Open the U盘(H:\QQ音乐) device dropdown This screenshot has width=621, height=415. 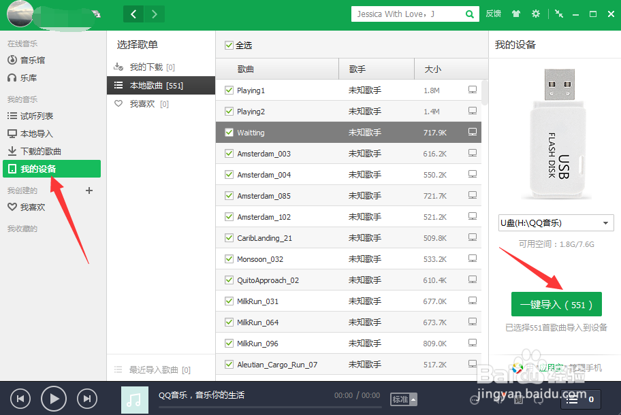point(556,222)
